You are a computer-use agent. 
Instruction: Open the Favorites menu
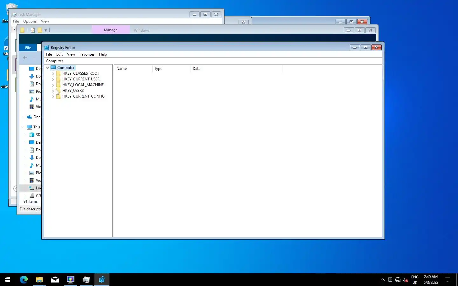point(87,54)
